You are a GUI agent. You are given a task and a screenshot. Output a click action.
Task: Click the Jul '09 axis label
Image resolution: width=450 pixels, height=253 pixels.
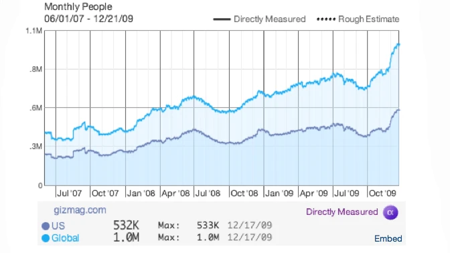(x=347, y=193)
